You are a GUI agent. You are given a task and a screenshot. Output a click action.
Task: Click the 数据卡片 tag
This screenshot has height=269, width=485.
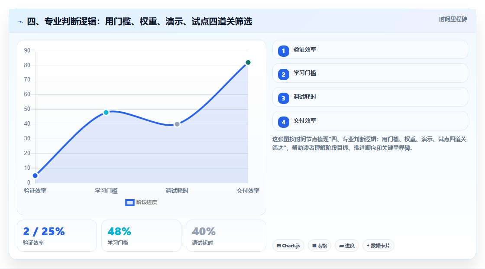(x=378, y=246)
